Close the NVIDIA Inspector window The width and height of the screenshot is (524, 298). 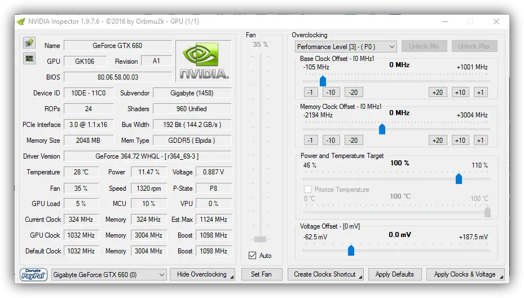coord(496,21)
